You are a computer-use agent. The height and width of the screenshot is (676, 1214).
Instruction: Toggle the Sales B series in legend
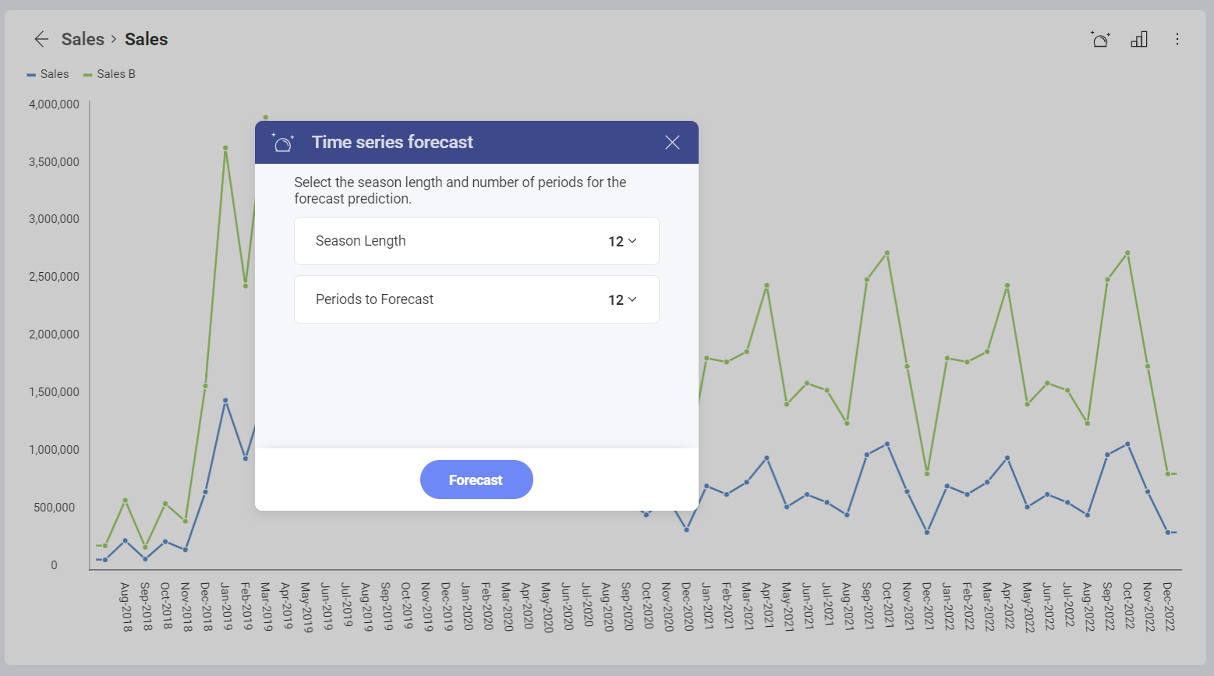110,74
